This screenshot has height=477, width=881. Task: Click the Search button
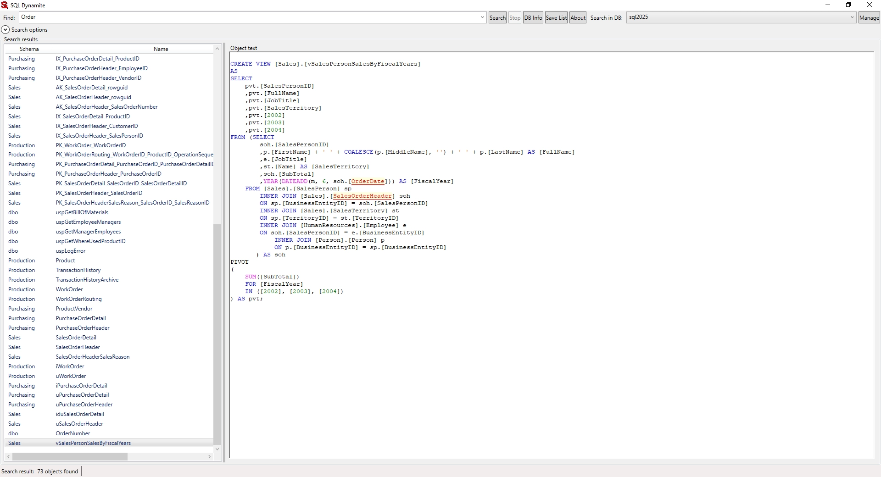click(x=497, y=18)
